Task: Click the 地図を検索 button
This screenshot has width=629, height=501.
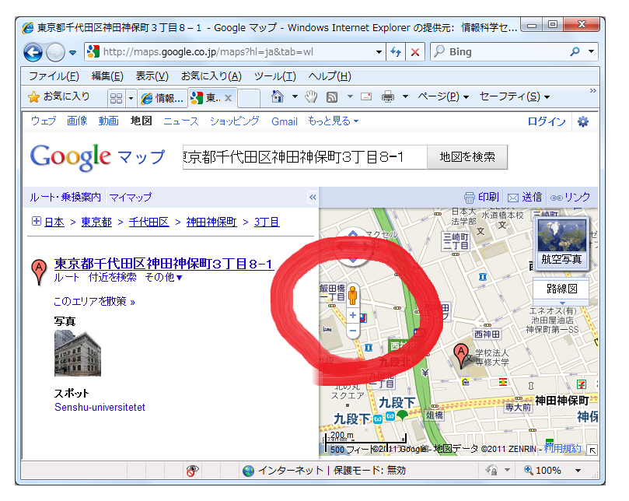Action: [467, 157]
